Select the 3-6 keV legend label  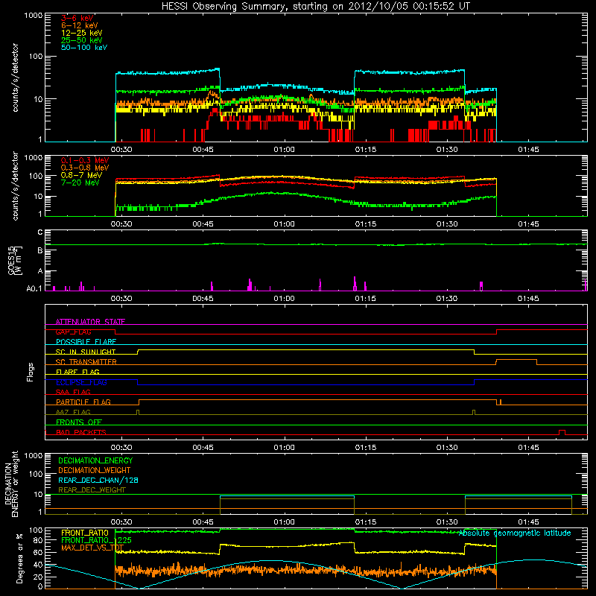pyautogui.click(x=77, y=18)
